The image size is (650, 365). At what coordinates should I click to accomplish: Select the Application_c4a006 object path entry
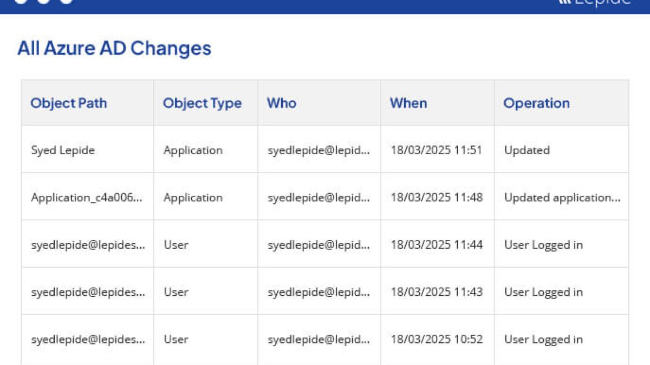tap(87, 197)
